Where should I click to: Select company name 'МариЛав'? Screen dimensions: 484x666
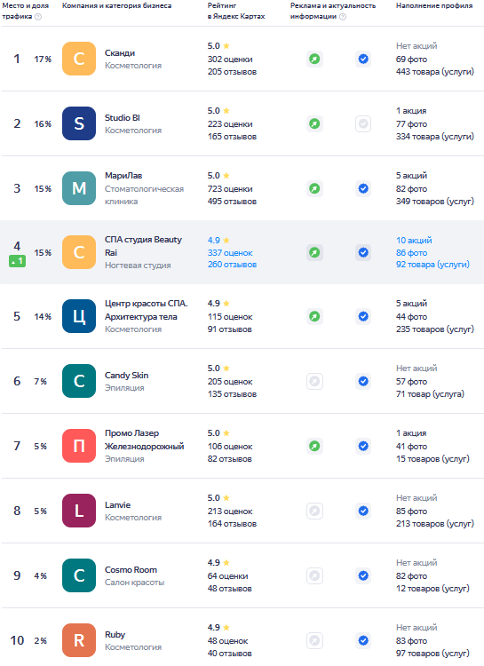click(123, 176)
